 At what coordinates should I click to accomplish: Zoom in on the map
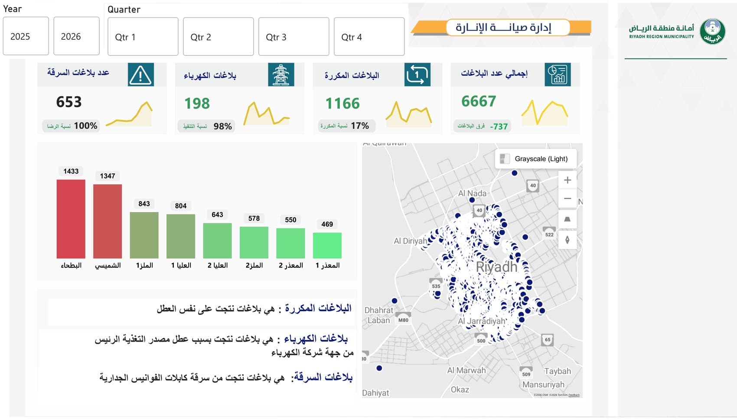click(567, 180)
